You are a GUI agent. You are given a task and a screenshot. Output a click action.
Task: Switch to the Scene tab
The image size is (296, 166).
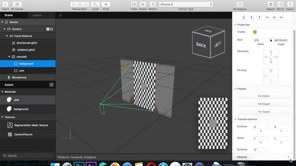pyautogui.click(x=9, y=15)
